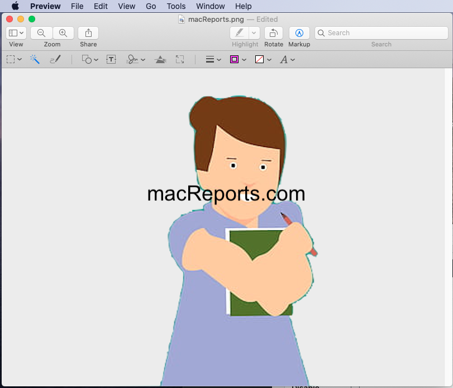
Task: Minimize the Preview window
Action: click(21, 19)
